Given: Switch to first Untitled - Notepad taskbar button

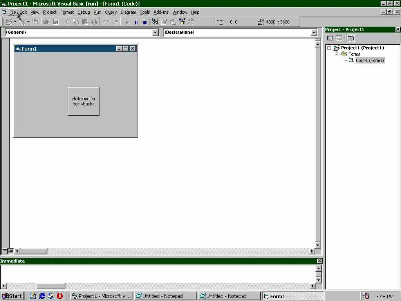Looking at the screenshot, I should tap(166, 296).
